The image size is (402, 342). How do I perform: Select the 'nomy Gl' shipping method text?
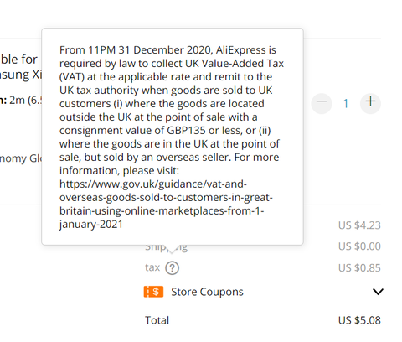[21, 158]
